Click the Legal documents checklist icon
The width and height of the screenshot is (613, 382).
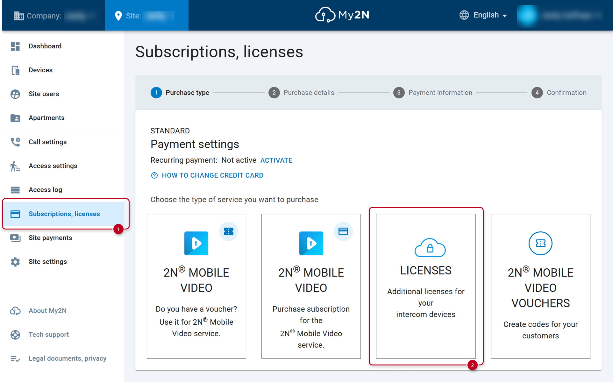[15, 359]
